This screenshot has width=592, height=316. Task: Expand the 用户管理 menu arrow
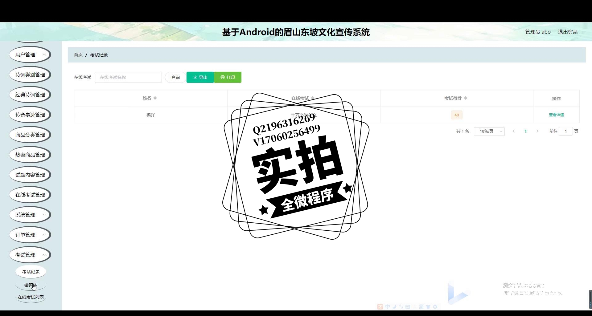[x=44, y=55]
